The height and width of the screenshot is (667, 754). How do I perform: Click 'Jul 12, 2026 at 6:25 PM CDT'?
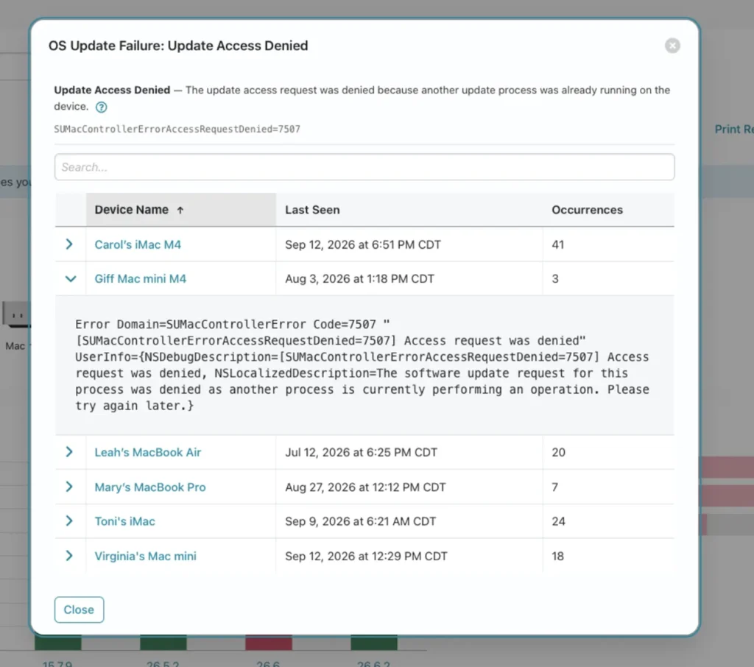361,453
